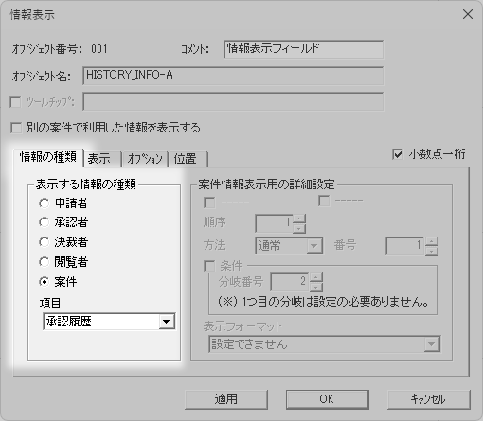Toggle the 条件 checkbox
Image resolution: width=483 pixels, height=421 pixels.
pos(209,266)
